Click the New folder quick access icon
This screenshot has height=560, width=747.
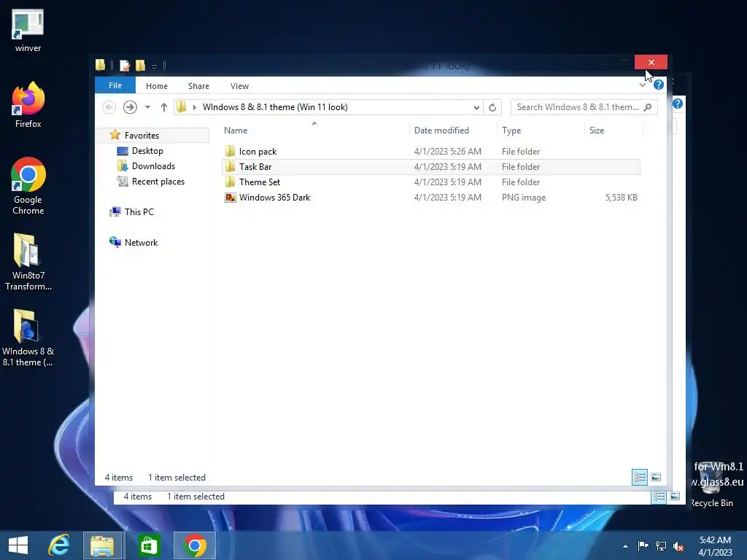tap(140, 65)
